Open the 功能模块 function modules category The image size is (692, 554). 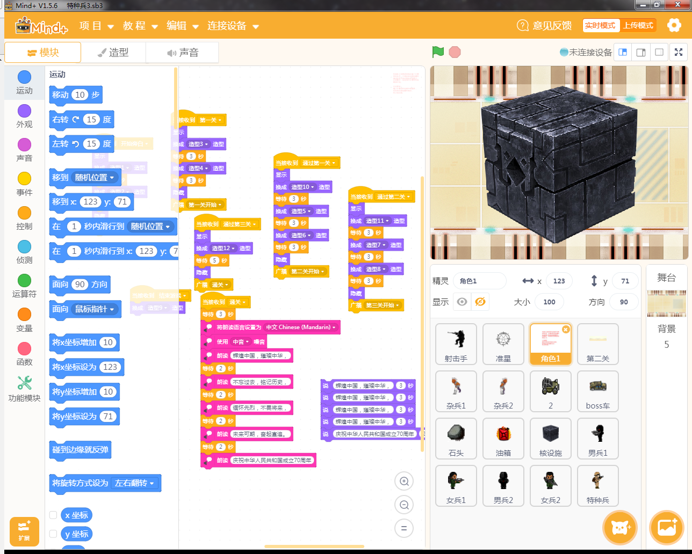tap(24, 389)
